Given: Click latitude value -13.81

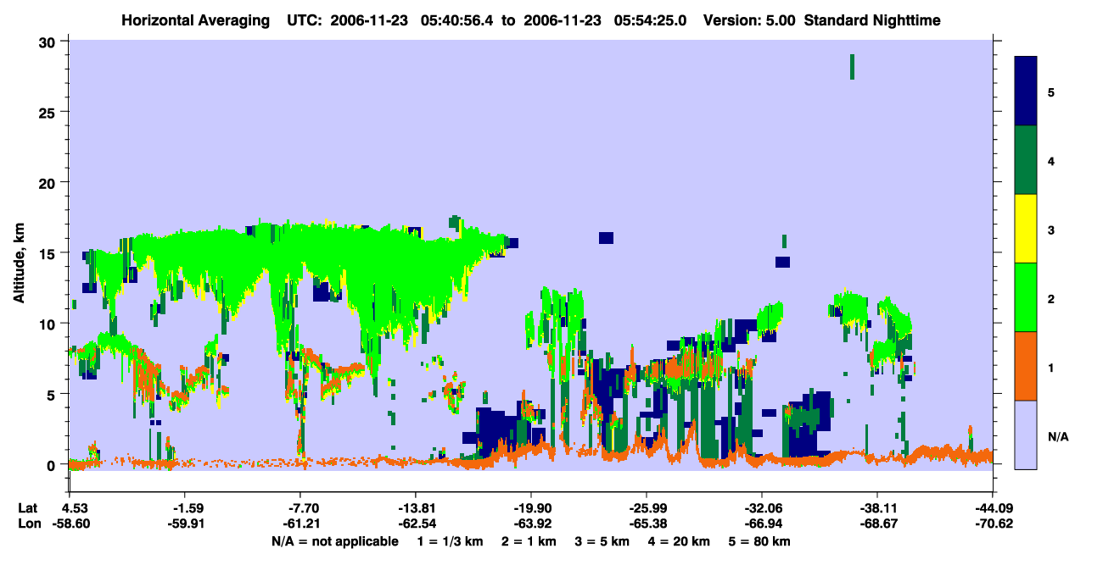Looking at the screenshot, I should coord(416,508).
